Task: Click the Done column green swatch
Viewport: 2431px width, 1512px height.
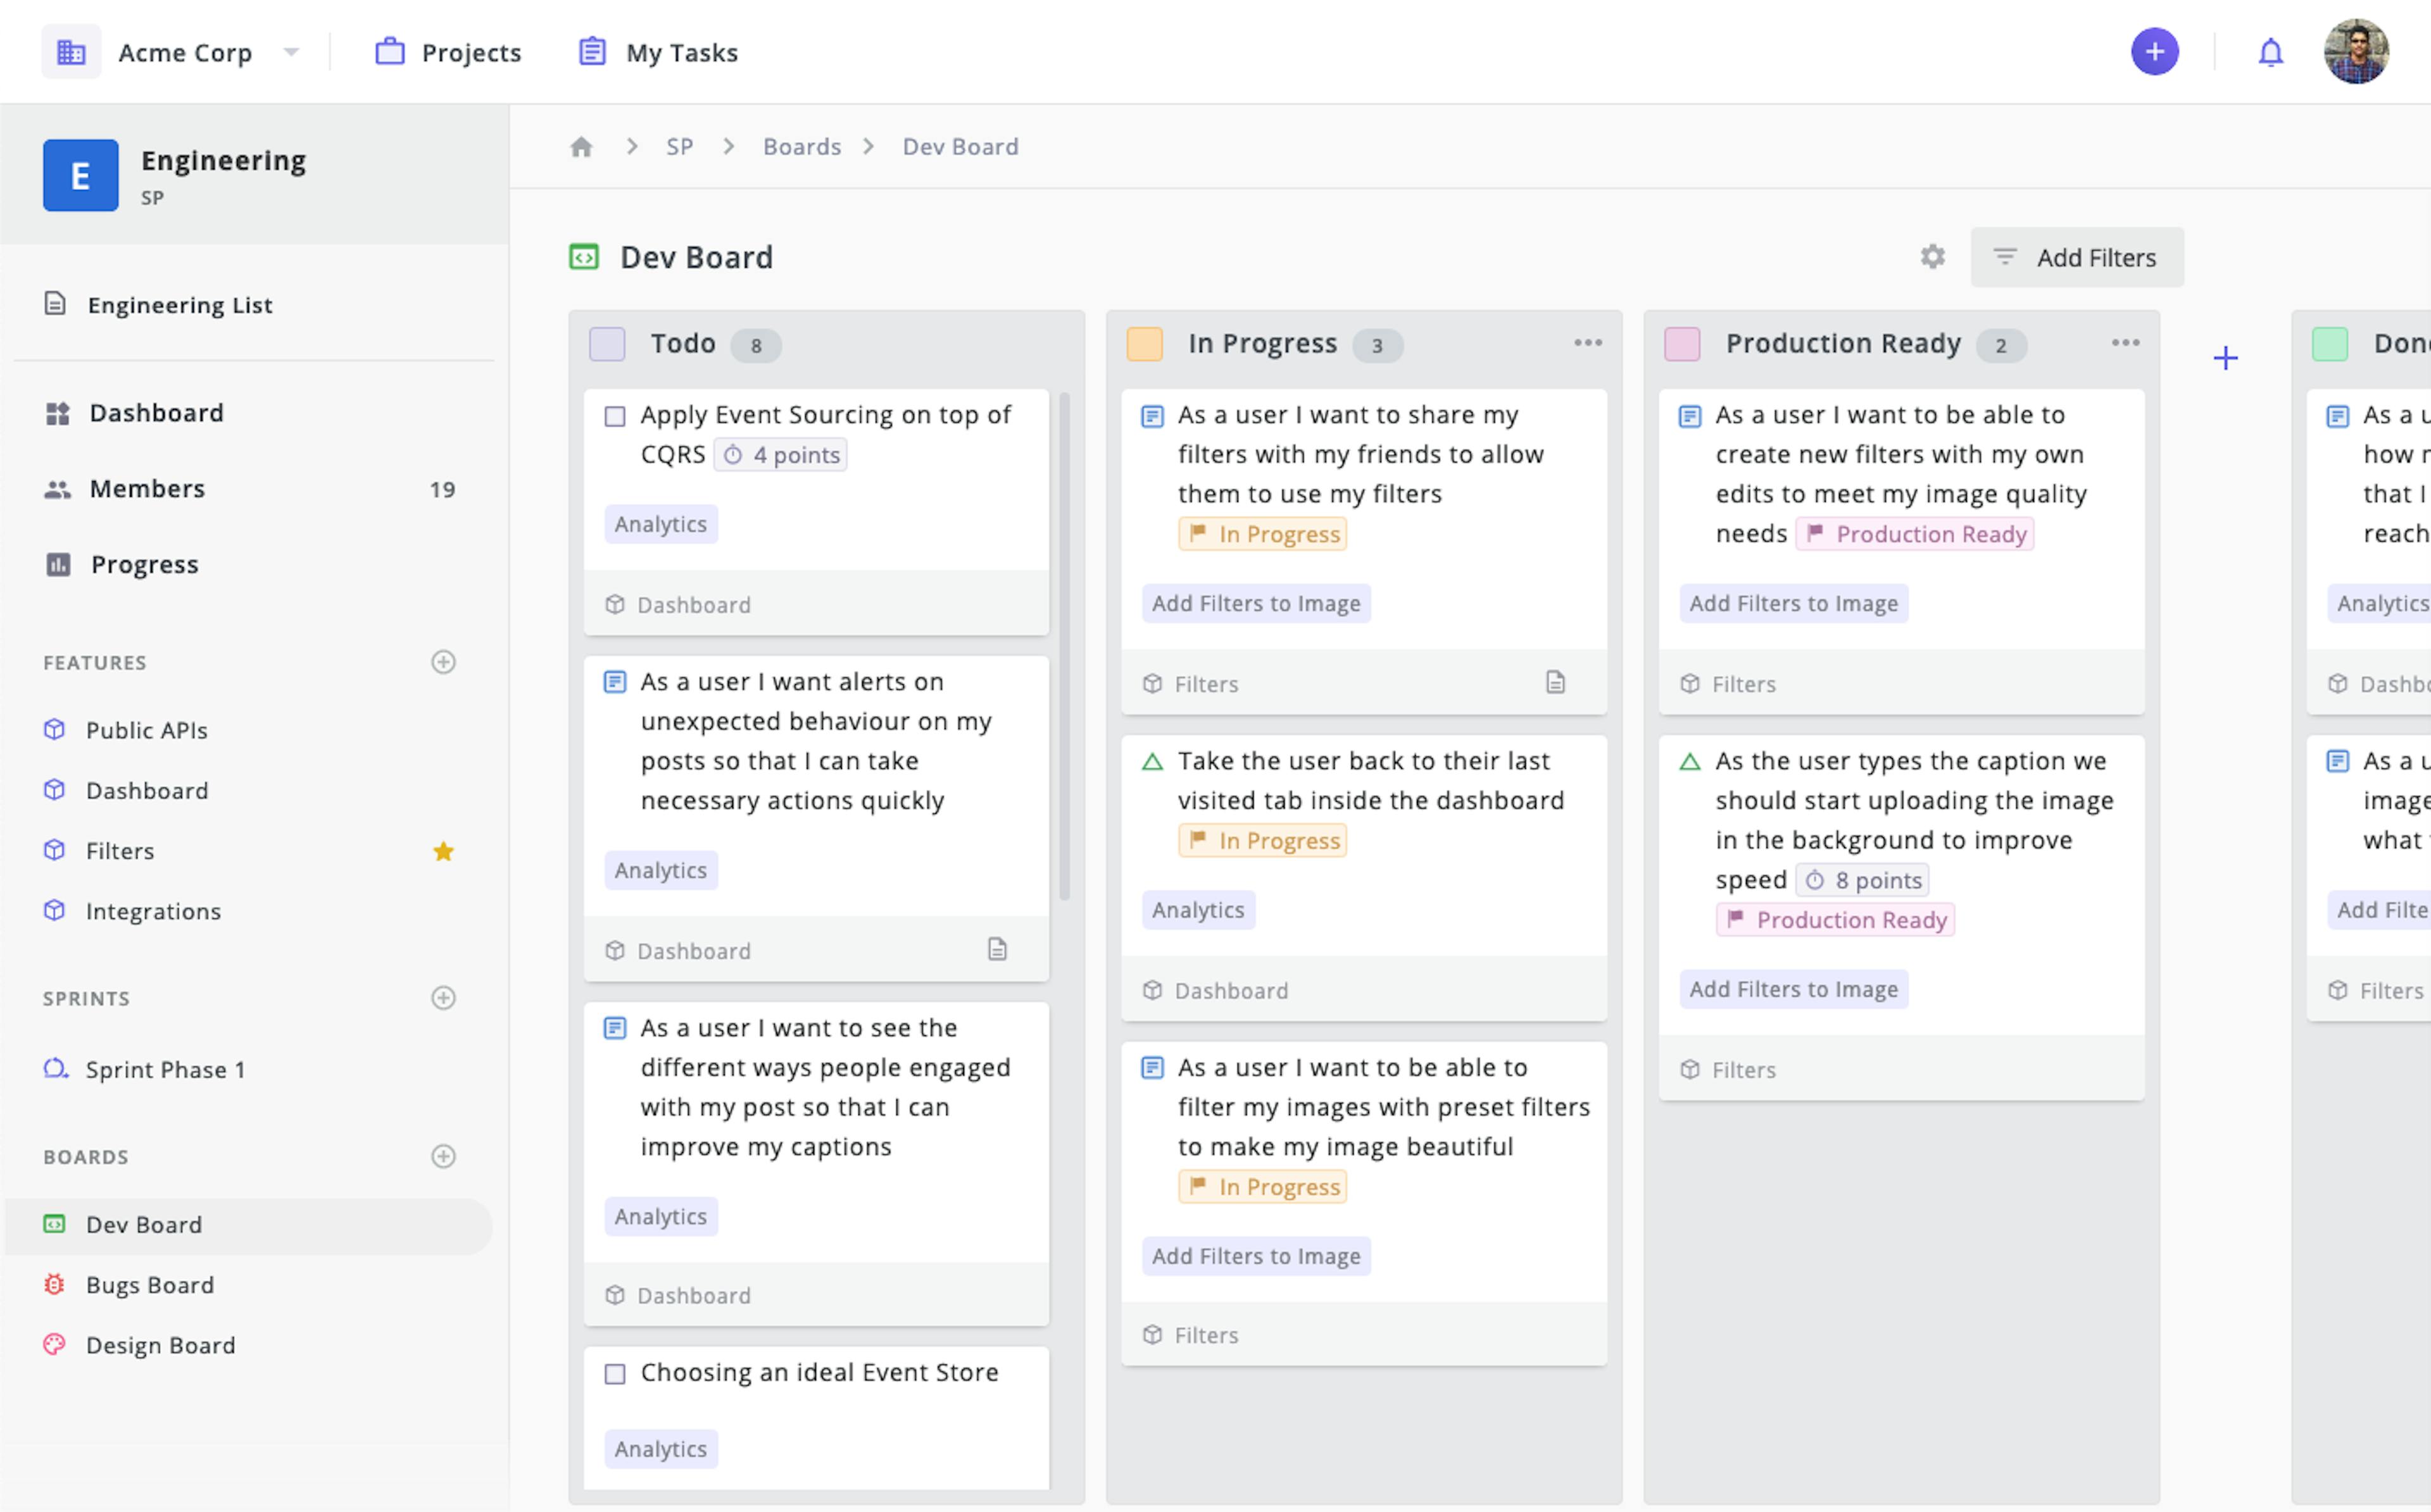Action: 2330,344
